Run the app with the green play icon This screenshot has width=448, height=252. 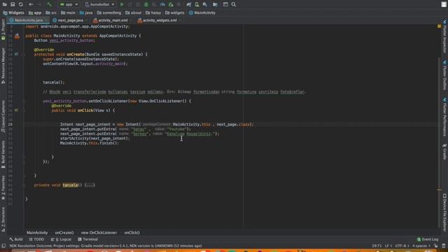(122, 4)
